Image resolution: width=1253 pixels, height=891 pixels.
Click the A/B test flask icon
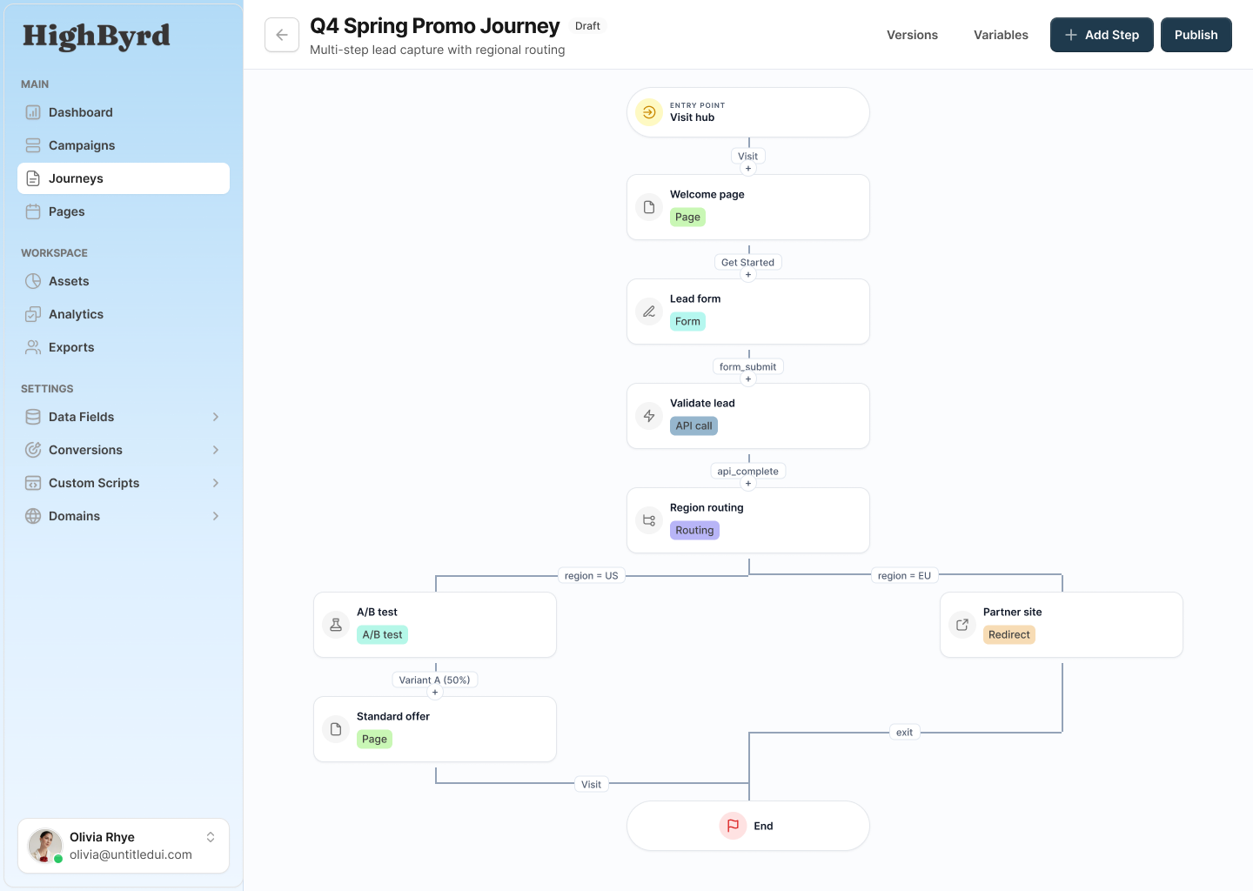tap(336, 625)
